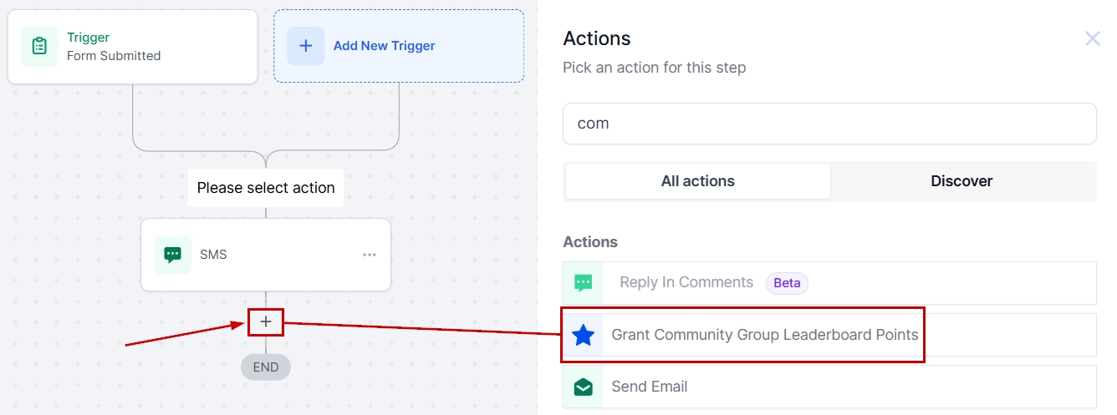This screenshot has height=415, width=1117.
Task: Open the SMS step three-dot menu
Action: click(370, 255)
